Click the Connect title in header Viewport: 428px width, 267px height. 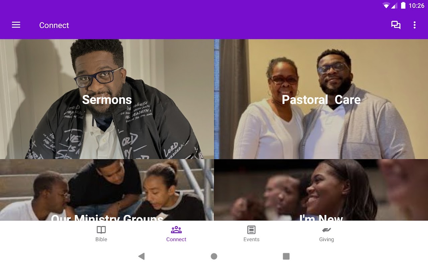point(54,25)
